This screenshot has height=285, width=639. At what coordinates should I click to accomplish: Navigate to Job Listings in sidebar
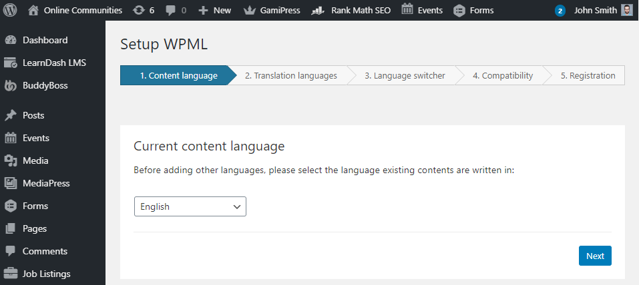[46, 274]
